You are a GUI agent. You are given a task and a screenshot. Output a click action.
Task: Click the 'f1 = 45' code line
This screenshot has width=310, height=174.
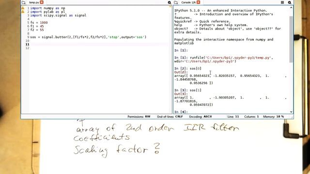pyautogui.click(x=37, y=26)
